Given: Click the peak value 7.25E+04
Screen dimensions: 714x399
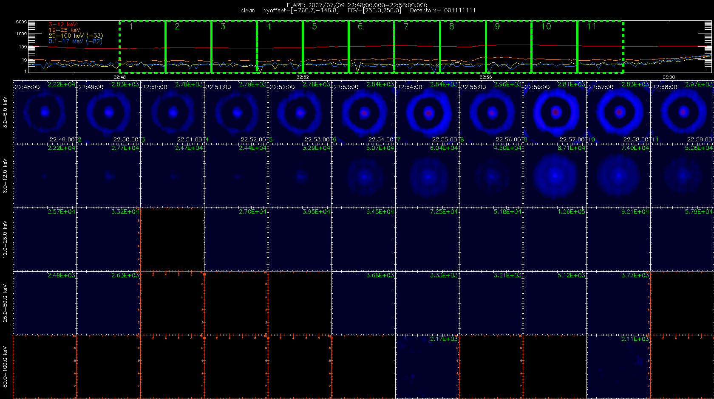Looking at the screenshot, I should [444, 212].
